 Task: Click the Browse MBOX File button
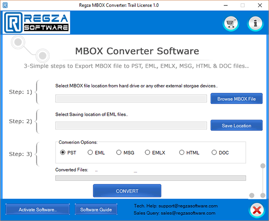tap(236, 99)
